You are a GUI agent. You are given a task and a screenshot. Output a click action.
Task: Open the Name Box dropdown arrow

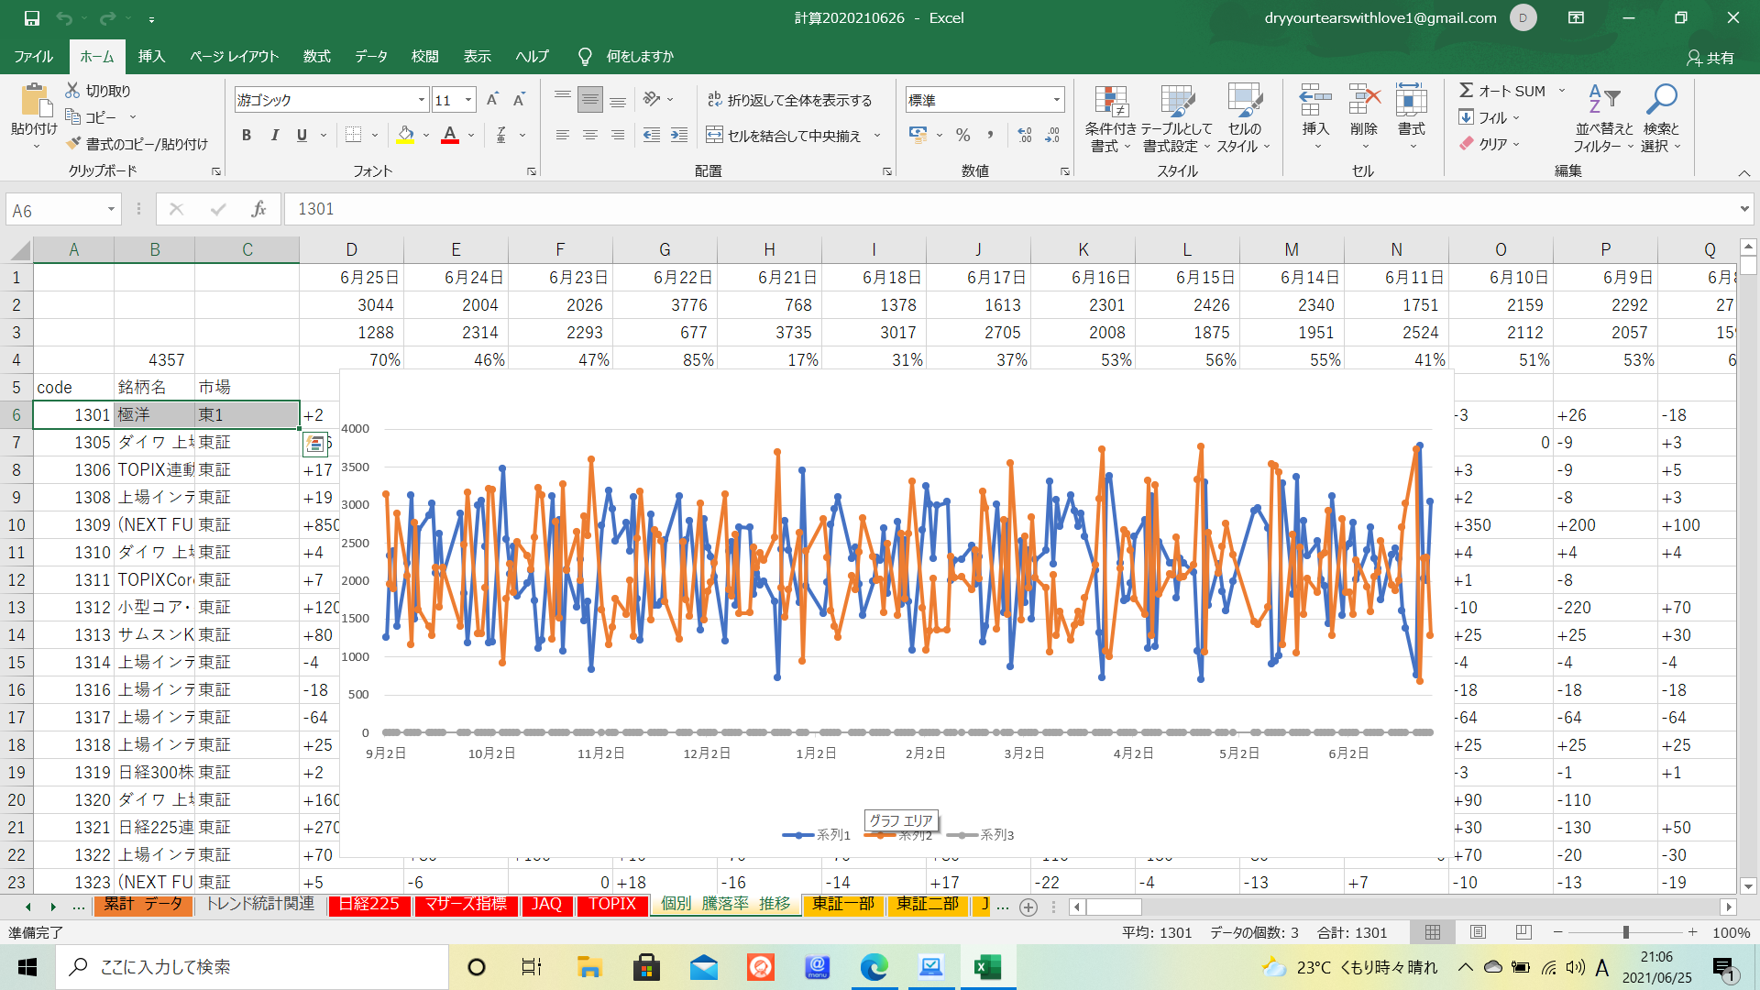tap(111, 210)
